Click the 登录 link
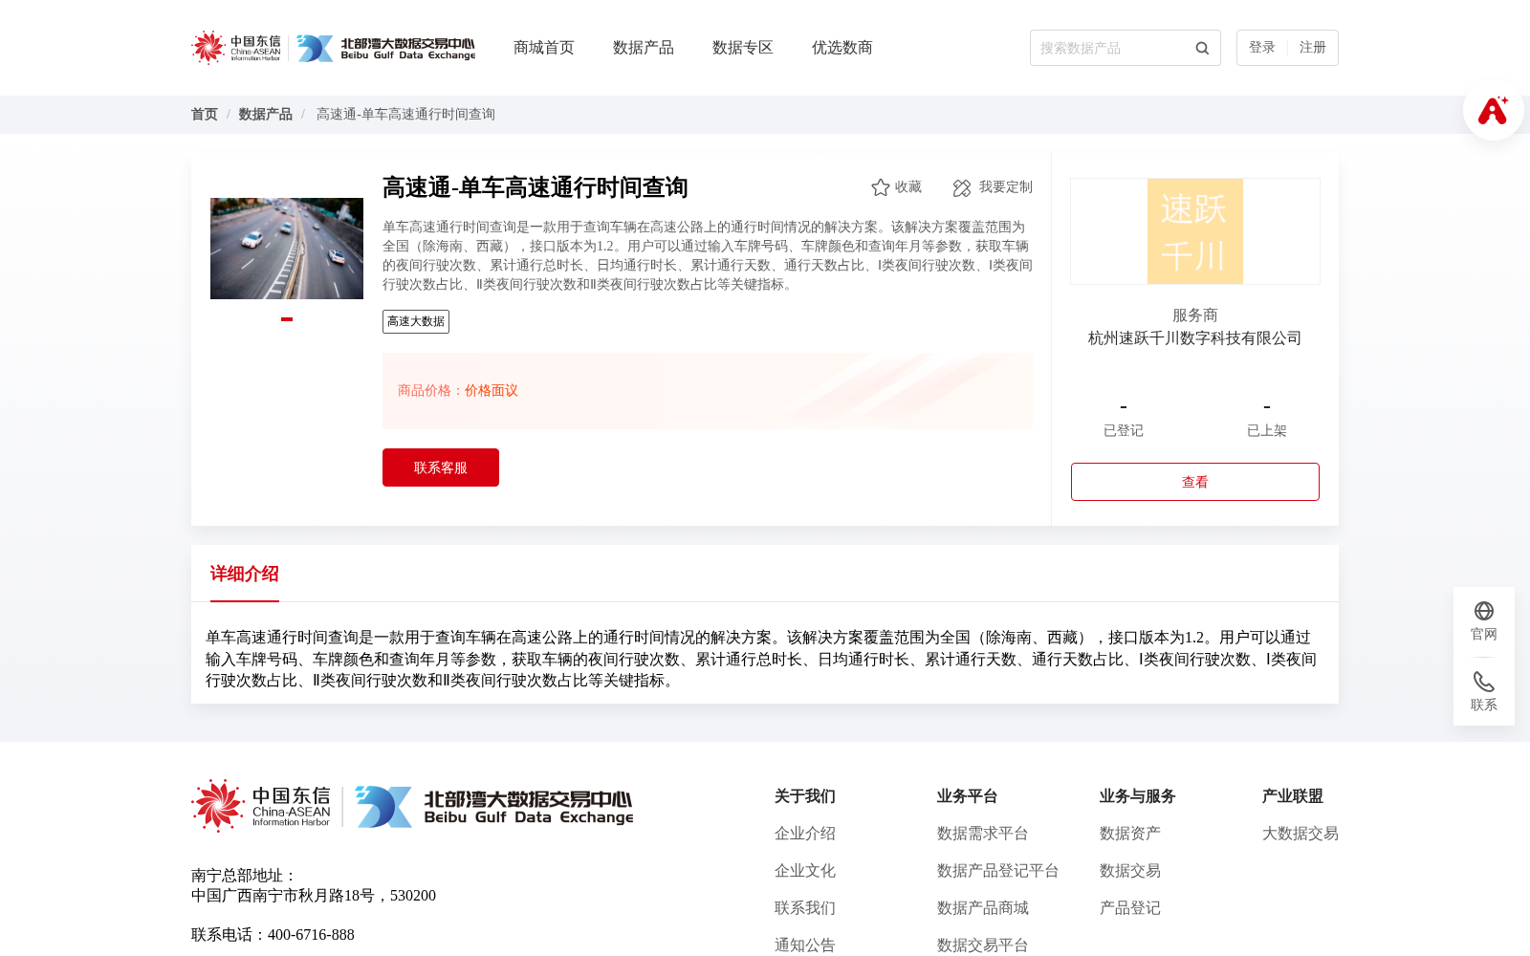 (x=1262, y=48)
